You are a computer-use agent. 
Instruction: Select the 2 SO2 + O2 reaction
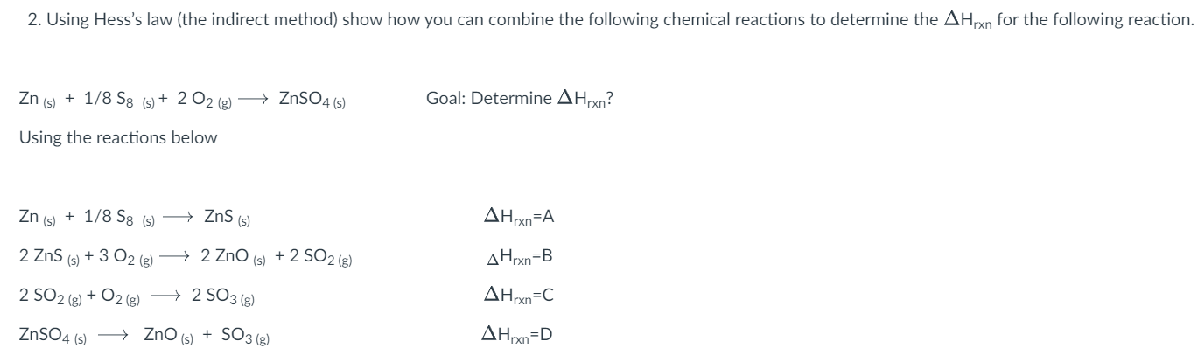137,296
